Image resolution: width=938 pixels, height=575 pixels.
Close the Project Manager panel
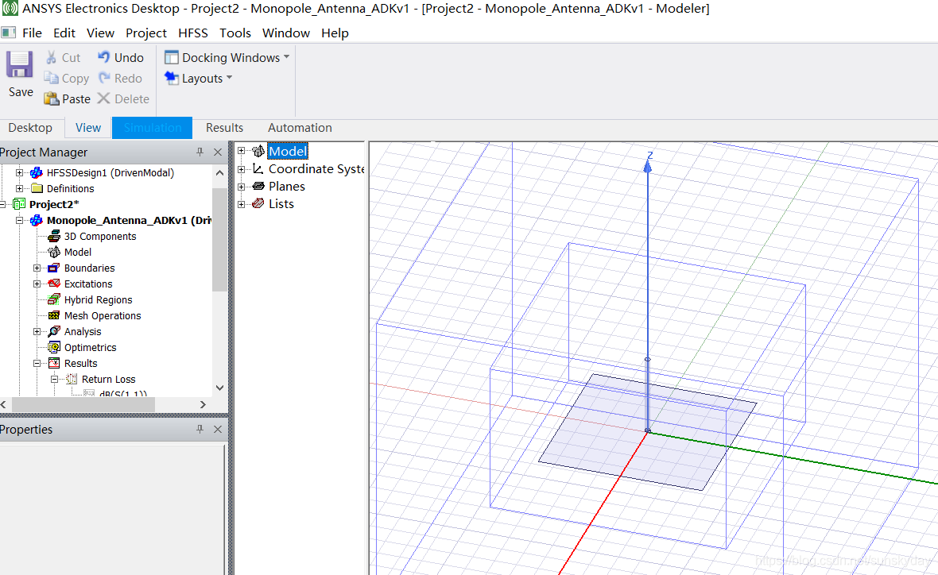pyautogui.click(x=218, y=152)
